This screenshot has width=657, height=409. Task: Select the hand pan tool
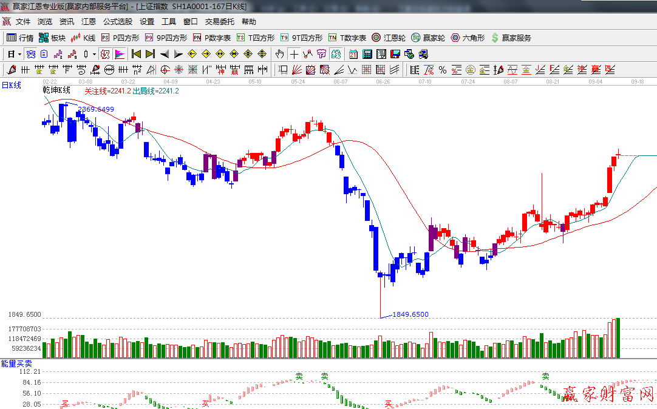[x=279, y=54]
